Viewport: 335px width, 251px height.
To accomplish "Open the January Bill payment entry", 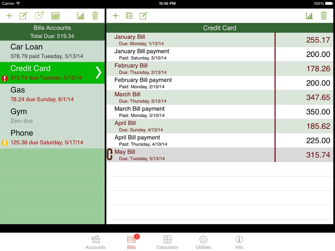I will pos(220,54).
